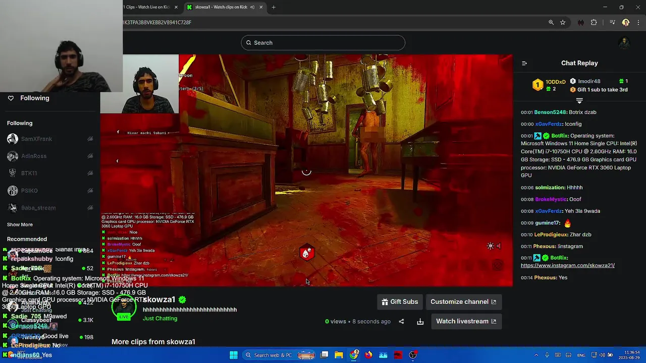Click the Gift Subs button
646x363 pixels.
pos(400,301)
